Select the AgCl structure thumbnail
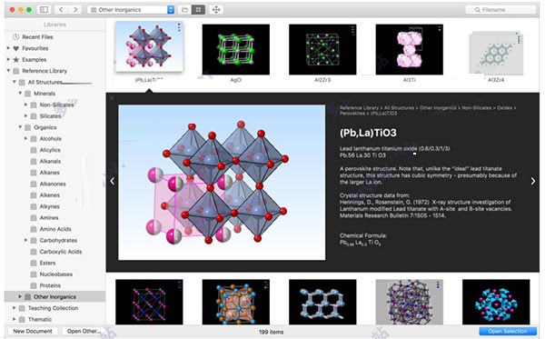 (x=235, y=49)
